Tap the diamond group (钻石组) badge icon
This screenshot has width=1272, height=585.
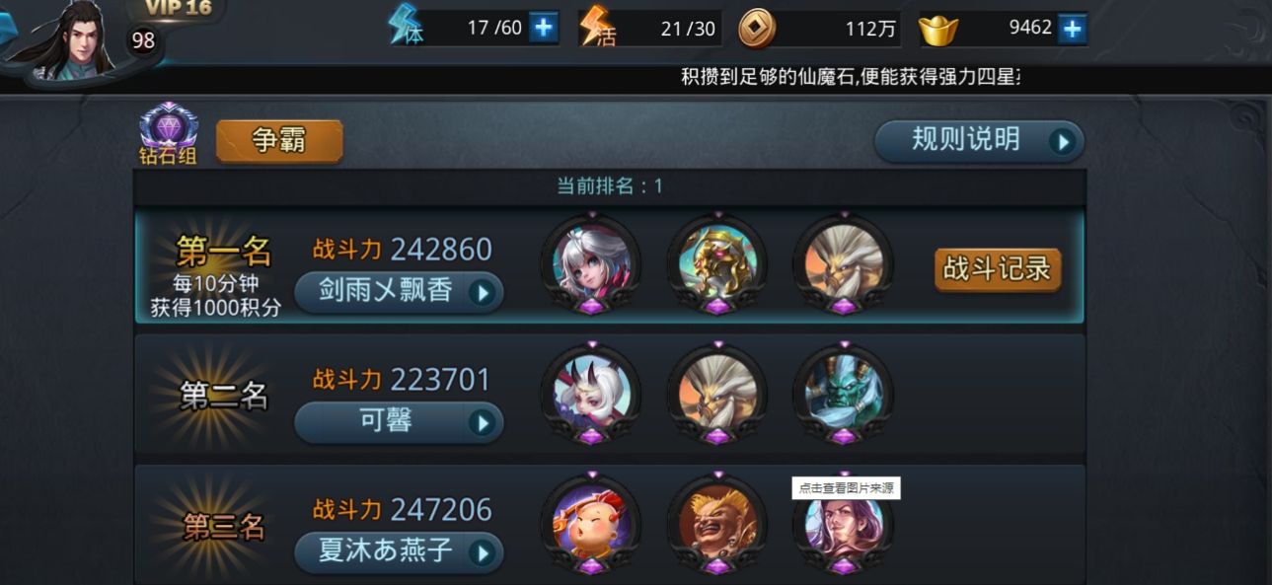coord(169,126)
